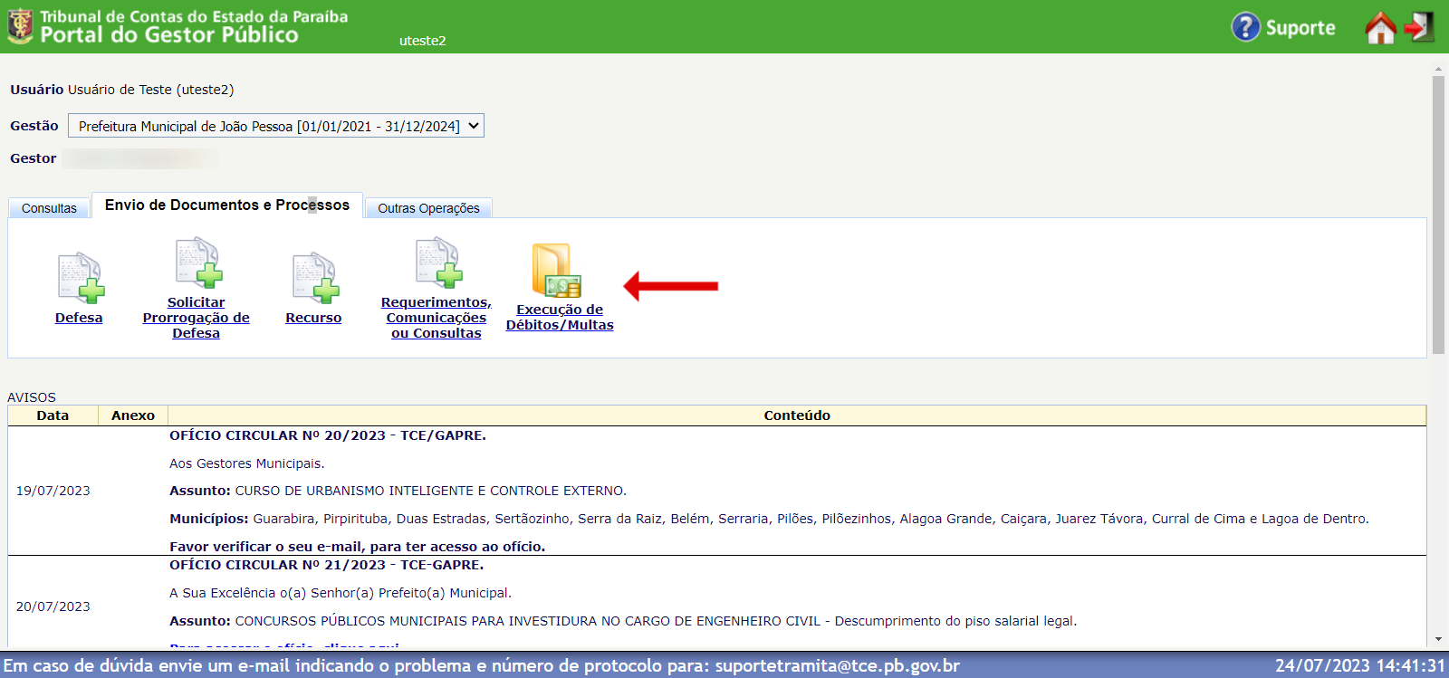This screenshot has width=1449, height=678.
Task: Click the Defesa document icon
Action: pyautogui.click(x=81, y=278)
